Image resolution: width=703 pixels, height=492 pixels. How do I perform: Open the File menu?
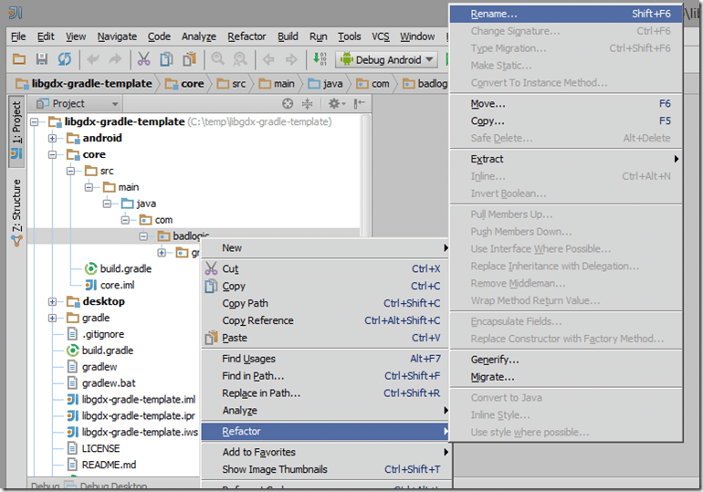[18, 37]
